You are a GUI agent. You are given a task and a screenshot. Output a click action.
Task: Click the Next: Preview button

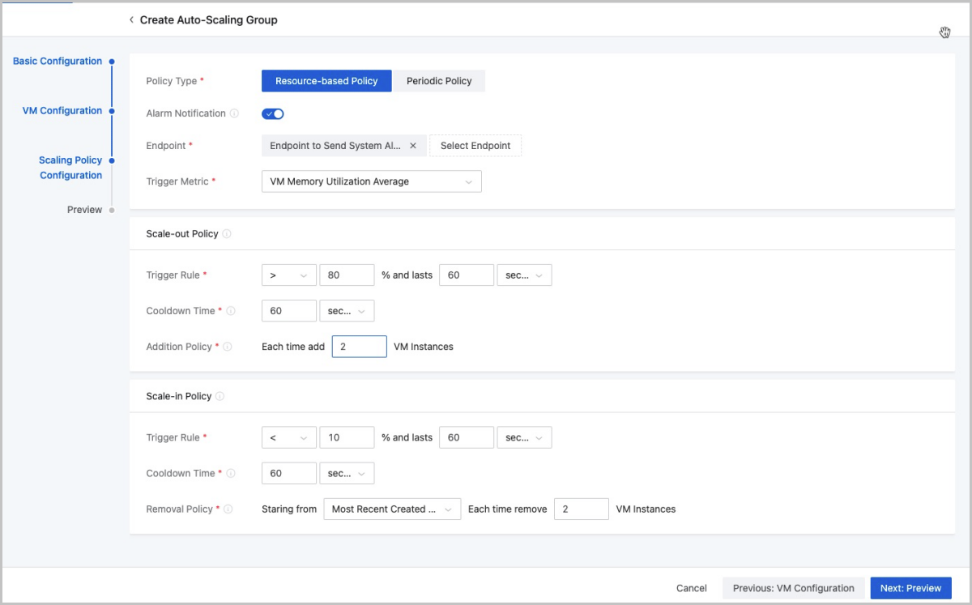point(910,588)
